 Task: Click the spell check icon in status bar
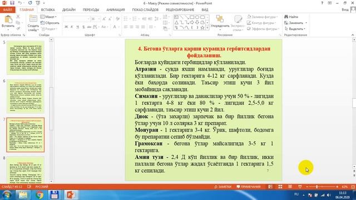point(29,187)
